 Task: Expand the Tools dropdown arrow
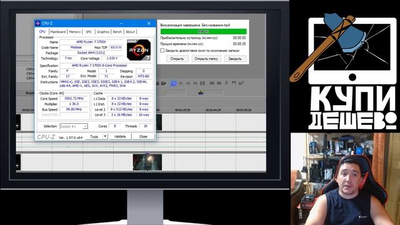pos(105,137)
